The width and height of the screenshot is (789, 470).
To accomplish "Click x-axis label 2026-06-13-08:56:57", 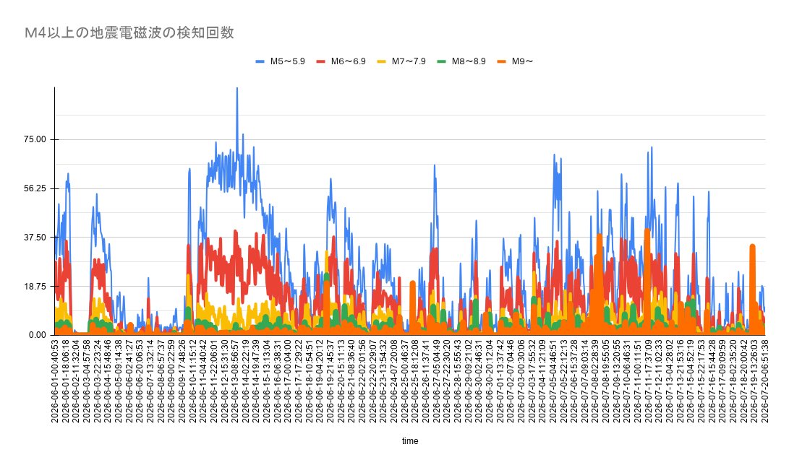I will (x=235, y=381).
